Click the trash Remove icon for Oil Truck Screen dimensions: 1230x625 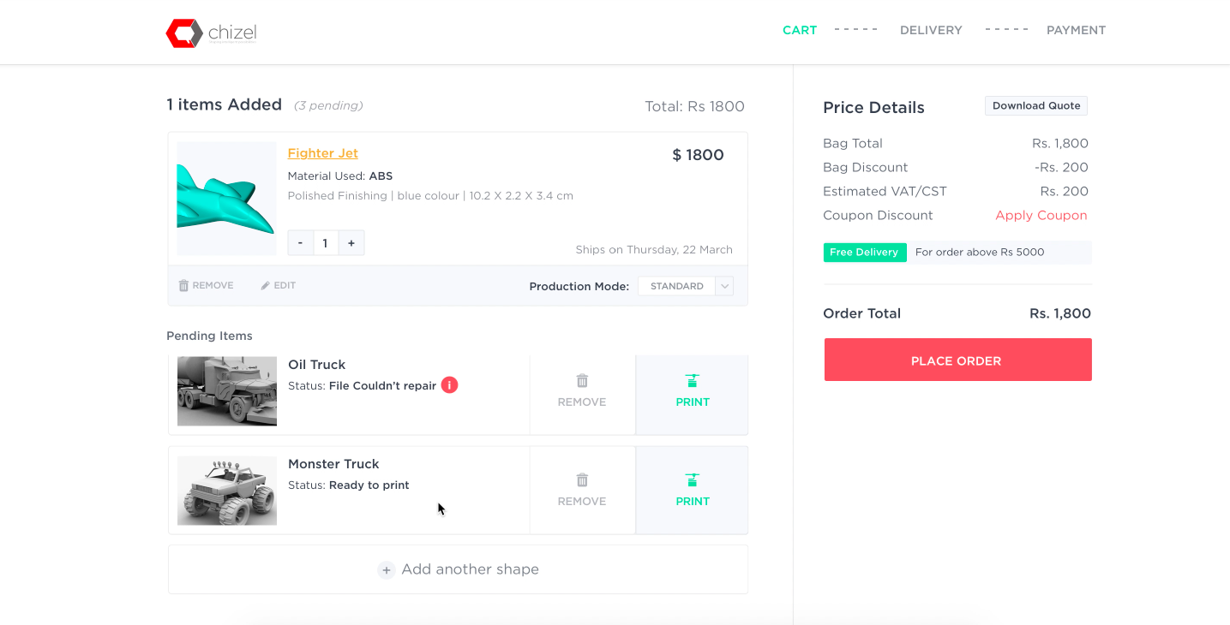(582, 381)
